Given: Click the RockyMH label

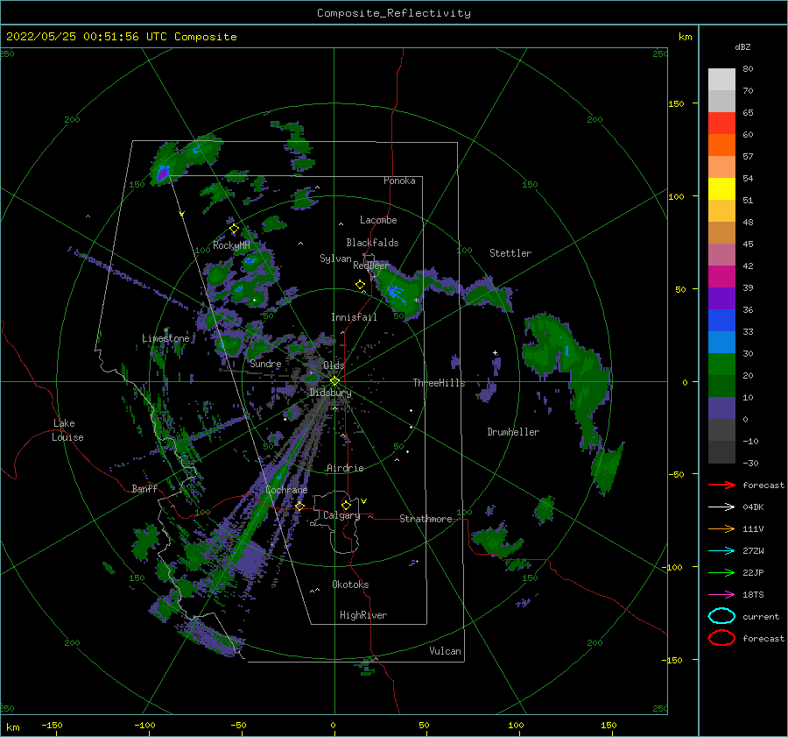Looking at the screenshot, I should [x=231, y=245].
